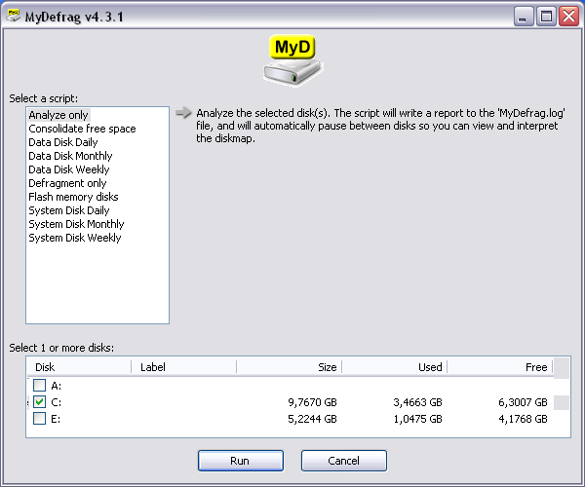The image size is (585, 487).
Task: Check the A: disk checkbox
Action: 40,386
